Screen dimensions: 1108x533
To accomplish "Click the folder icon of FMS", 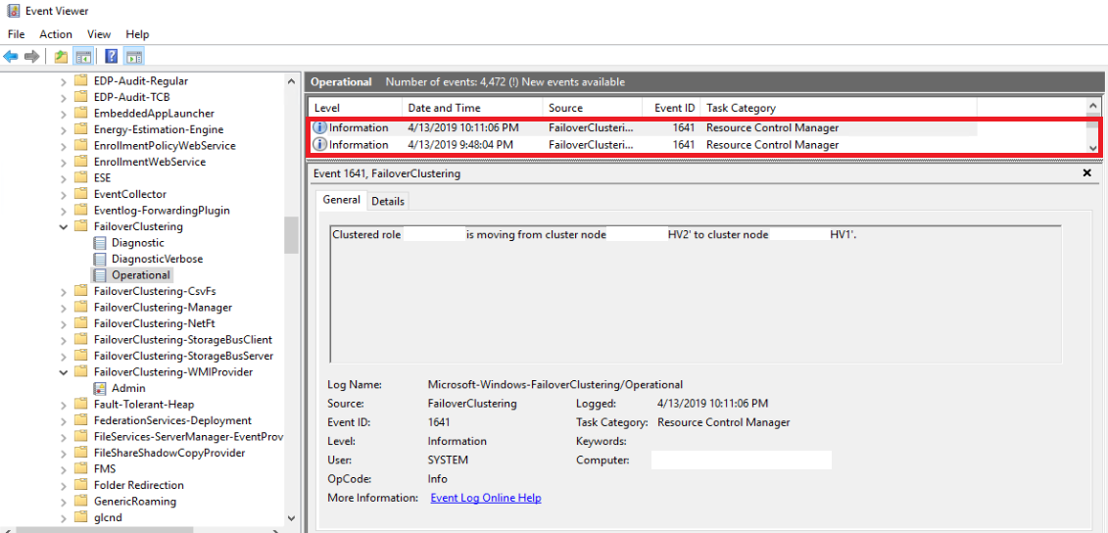I will coord(81,468).
